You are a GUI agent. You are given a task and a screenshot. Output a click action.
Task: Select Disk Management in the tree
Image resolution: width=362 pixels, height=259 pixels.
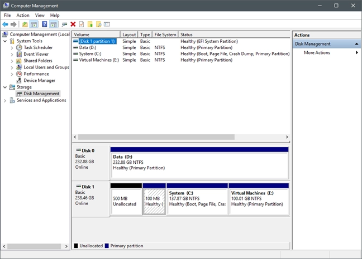(x=41, y=94)
